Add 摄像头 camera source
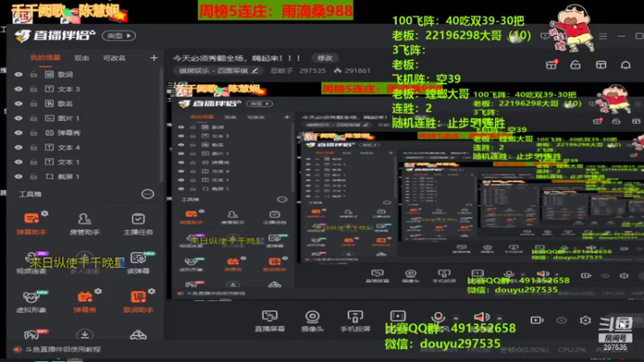The height and width of the screenshot is (362, 644). pyautogui.click(x=312, y=320)
